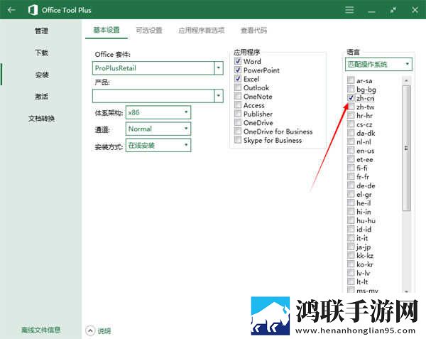Open the 查看代码 tab

coord(253,30)
